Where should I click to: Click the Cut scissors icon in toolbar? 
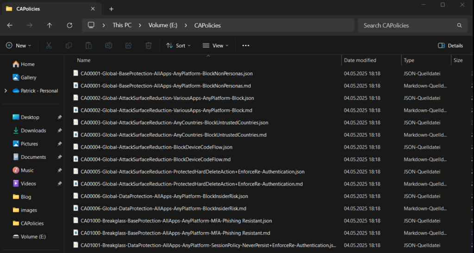point(49,46)
